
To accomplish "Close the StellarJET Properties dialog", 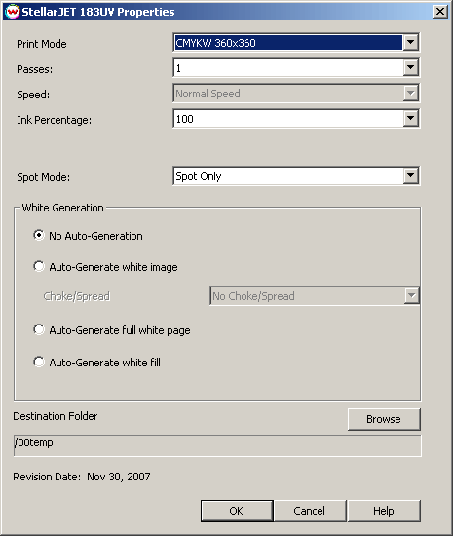I will click(440, 12).
